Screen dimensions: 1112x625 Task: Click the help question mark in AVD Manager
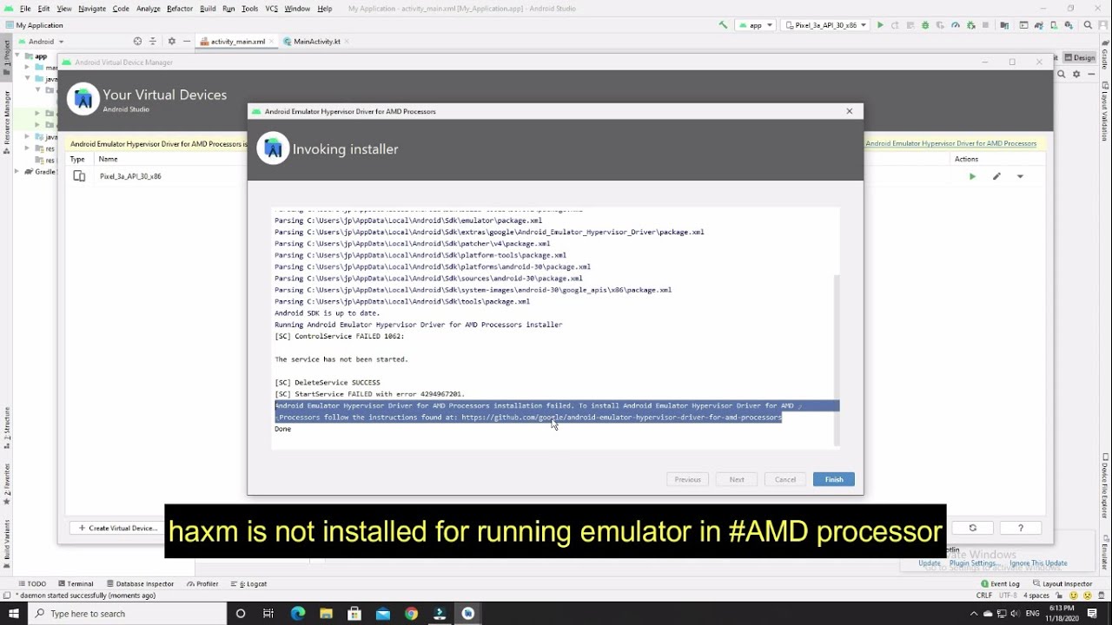pos(1020,528)
